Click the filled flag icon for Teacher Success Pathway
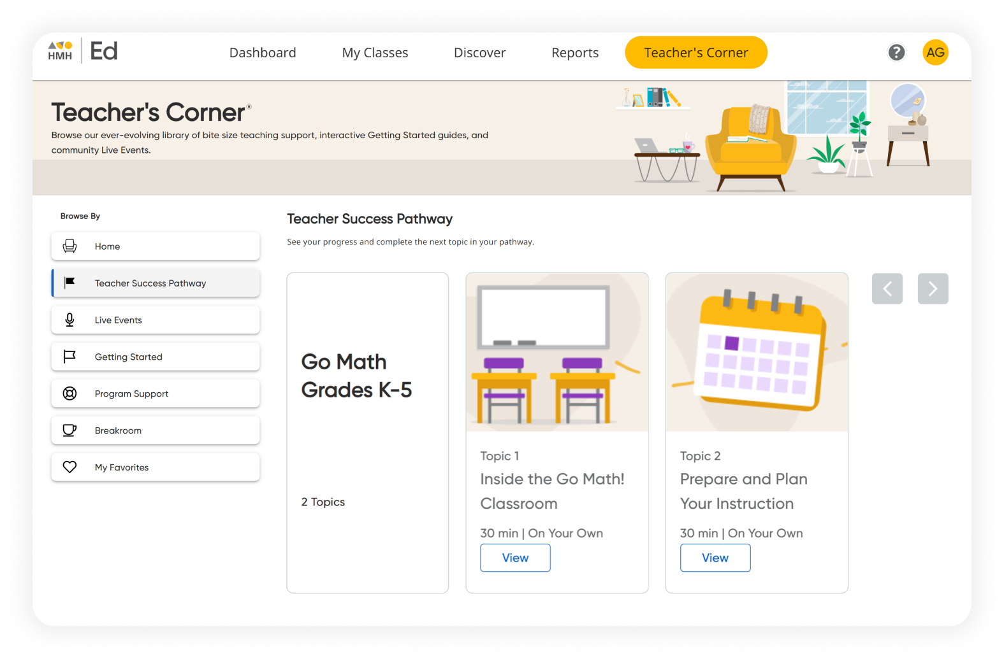The image size is (1004, 659). point(70,283)
